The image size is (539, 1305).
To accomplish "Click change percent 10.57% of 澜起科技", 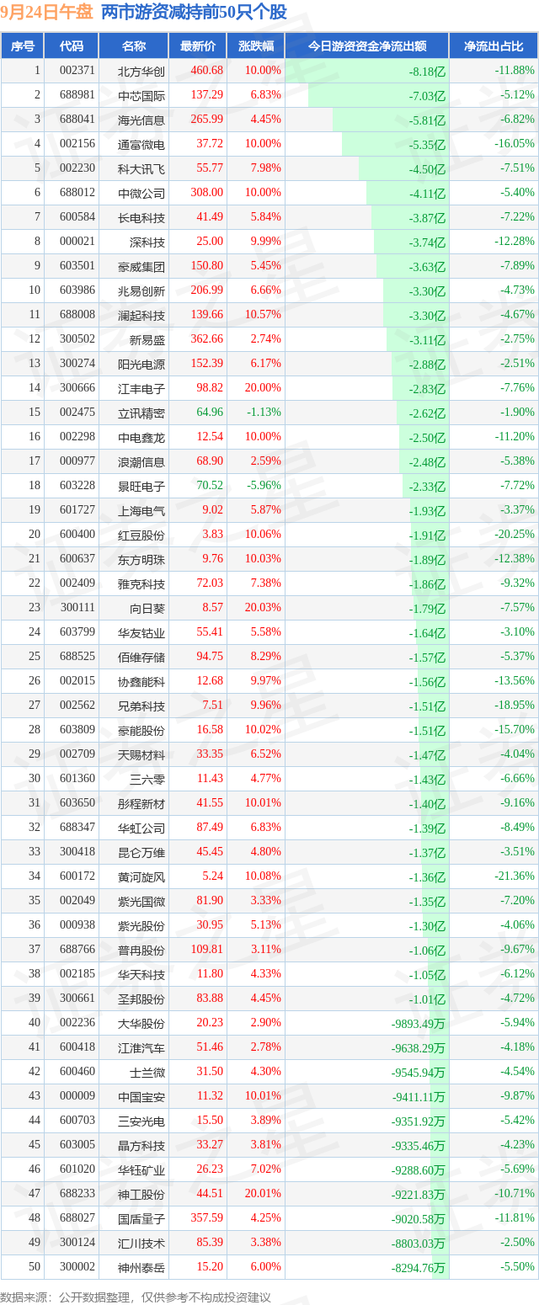I will tap(264, 315).
